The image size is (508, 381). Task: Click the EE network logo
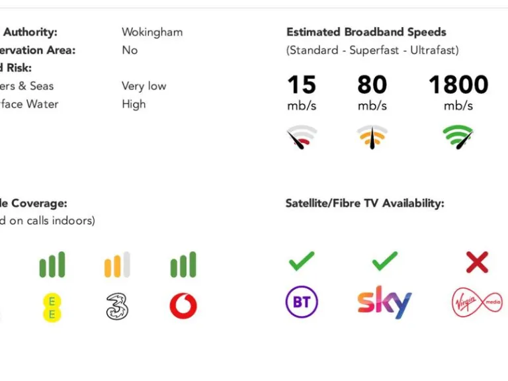pos(52,306)
